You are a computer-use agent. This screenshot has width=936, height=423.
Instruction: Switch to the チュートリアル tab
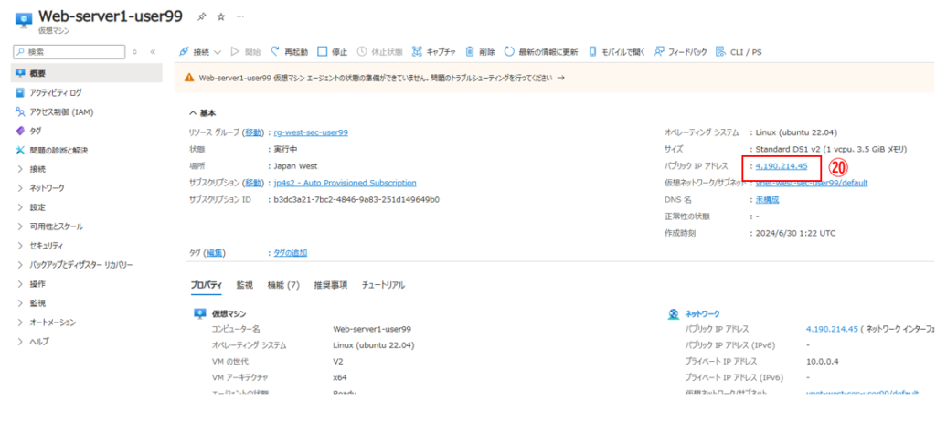(x=383, y=285)
